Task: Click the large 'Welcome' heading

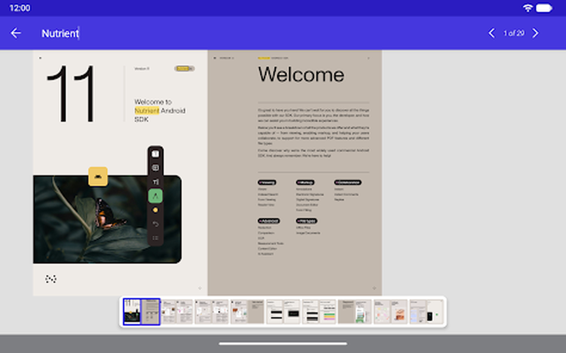Action: pyautogui.click(x=301, y=75)
